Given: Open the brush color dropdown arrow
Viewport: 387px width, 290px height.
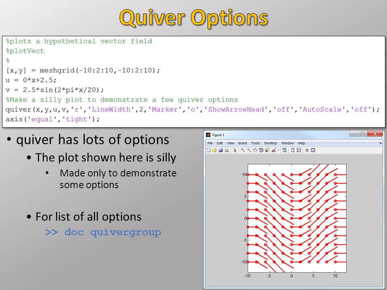Looking at the screenshot, I should [x=278, y=150].
